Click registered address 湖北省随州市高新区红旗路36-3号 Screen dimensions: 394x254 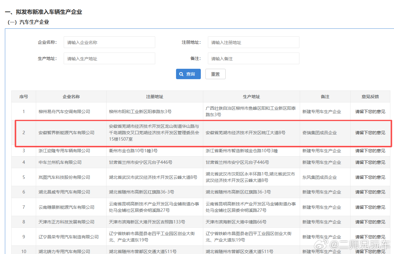141,192
